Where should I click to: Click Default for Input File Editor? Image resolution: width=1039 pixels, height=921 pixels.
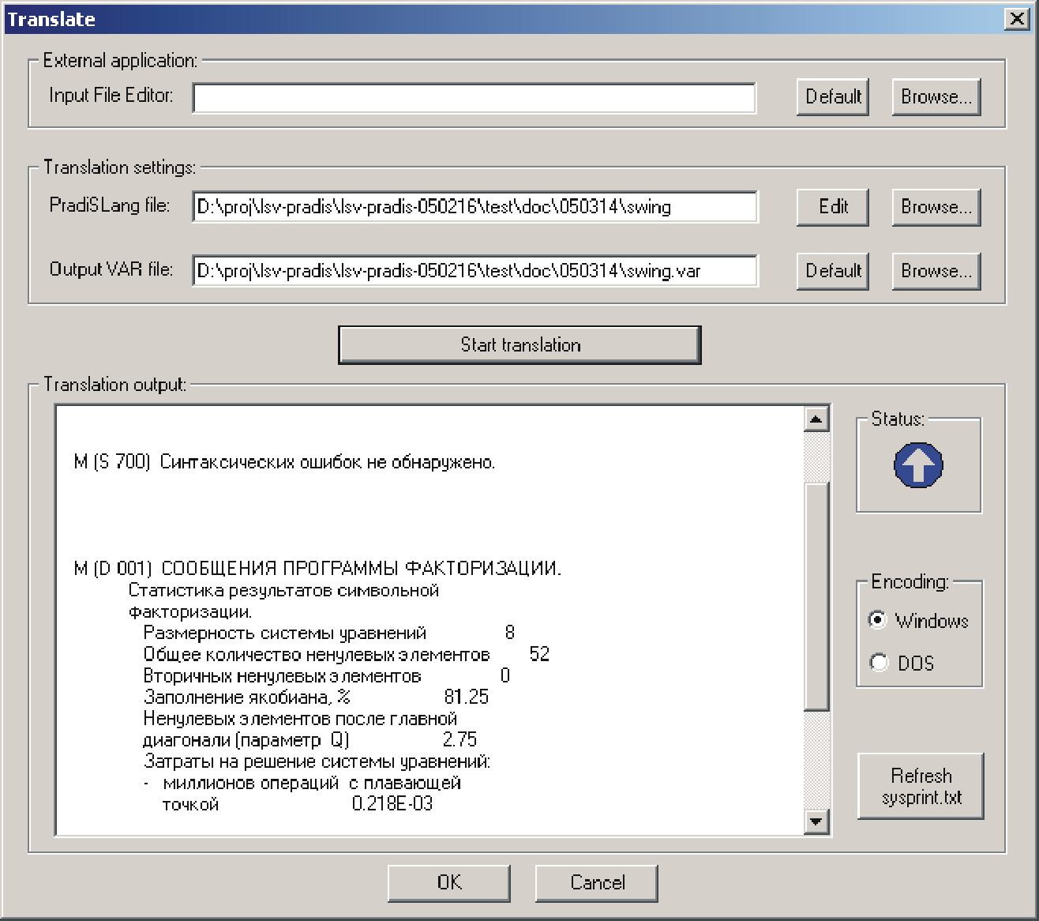(x=832, y=97)
